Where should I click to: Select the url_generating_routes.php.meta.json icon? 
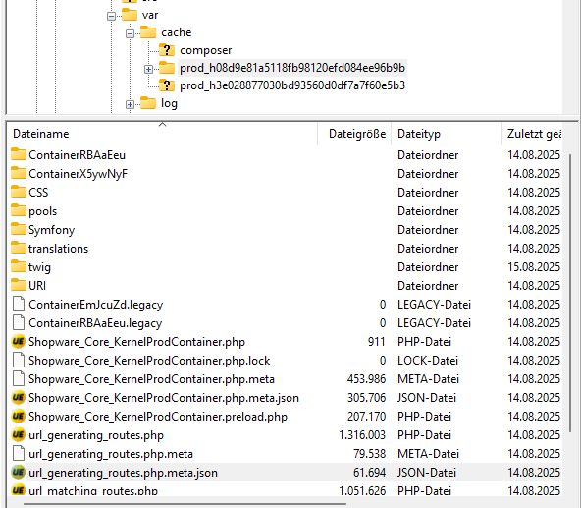[18, 473]
